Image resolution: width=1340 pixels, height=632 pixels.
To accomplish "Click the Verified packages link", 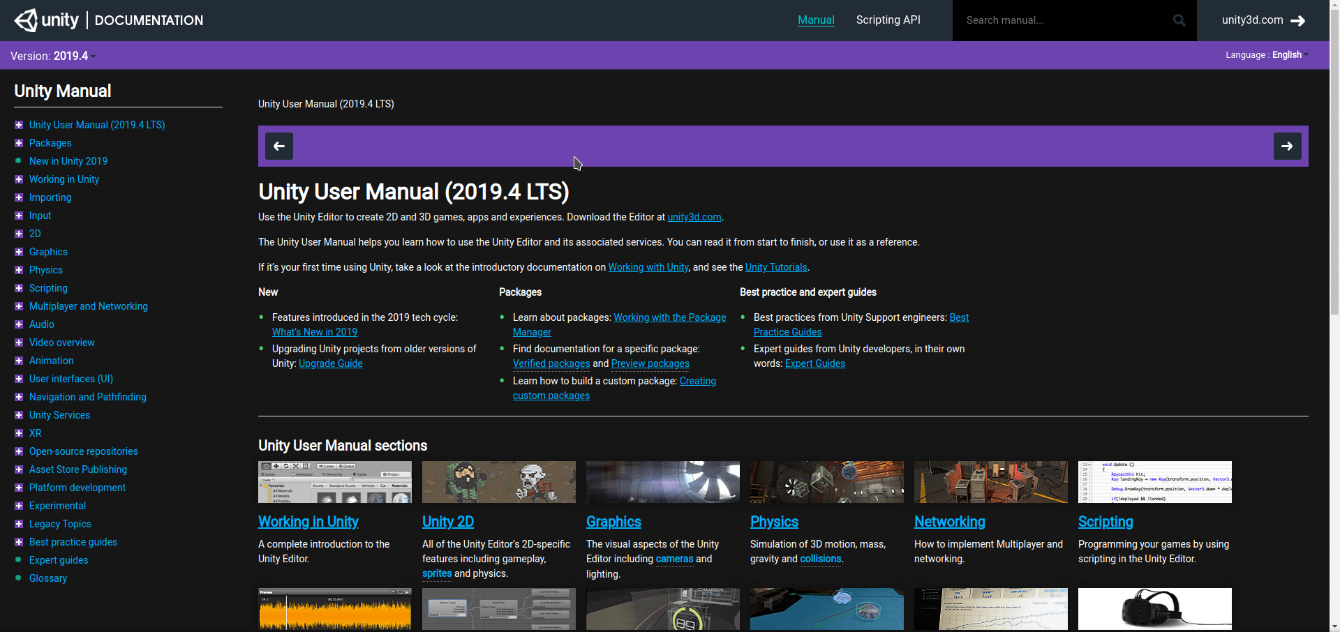I will tap(551, 363).
